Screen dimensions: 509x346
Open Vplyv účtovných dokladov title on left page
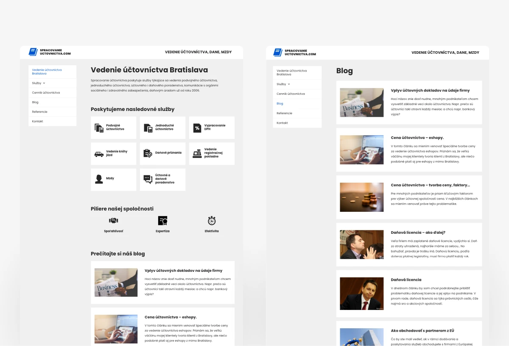(183, 271)
